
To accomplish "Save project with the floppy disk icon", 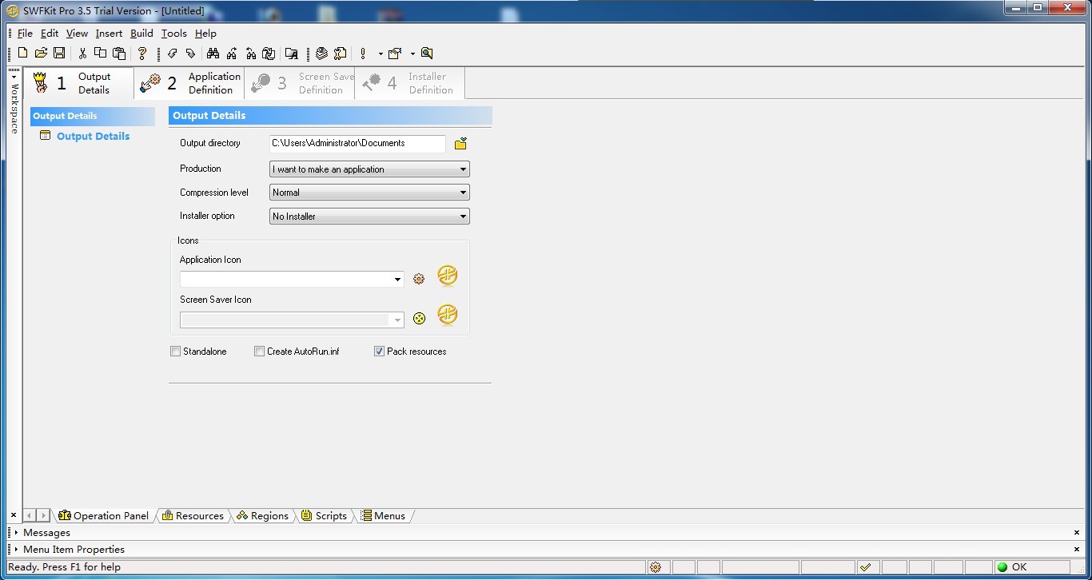I will pyautogui.click(x=59, y=54).
